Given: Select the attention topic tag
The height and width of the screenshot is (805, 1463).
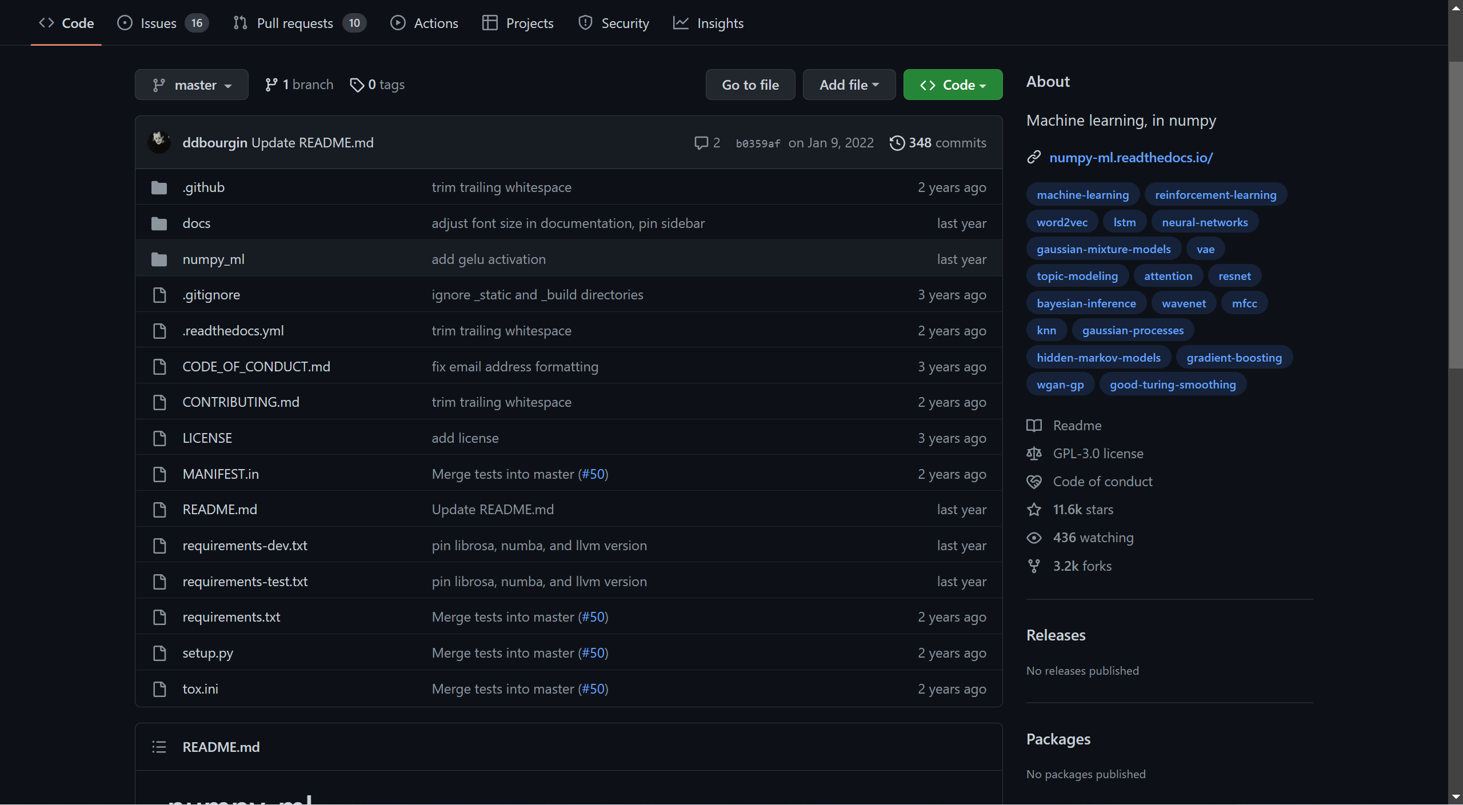Looking at the screenshot, I should point(1168,276).
